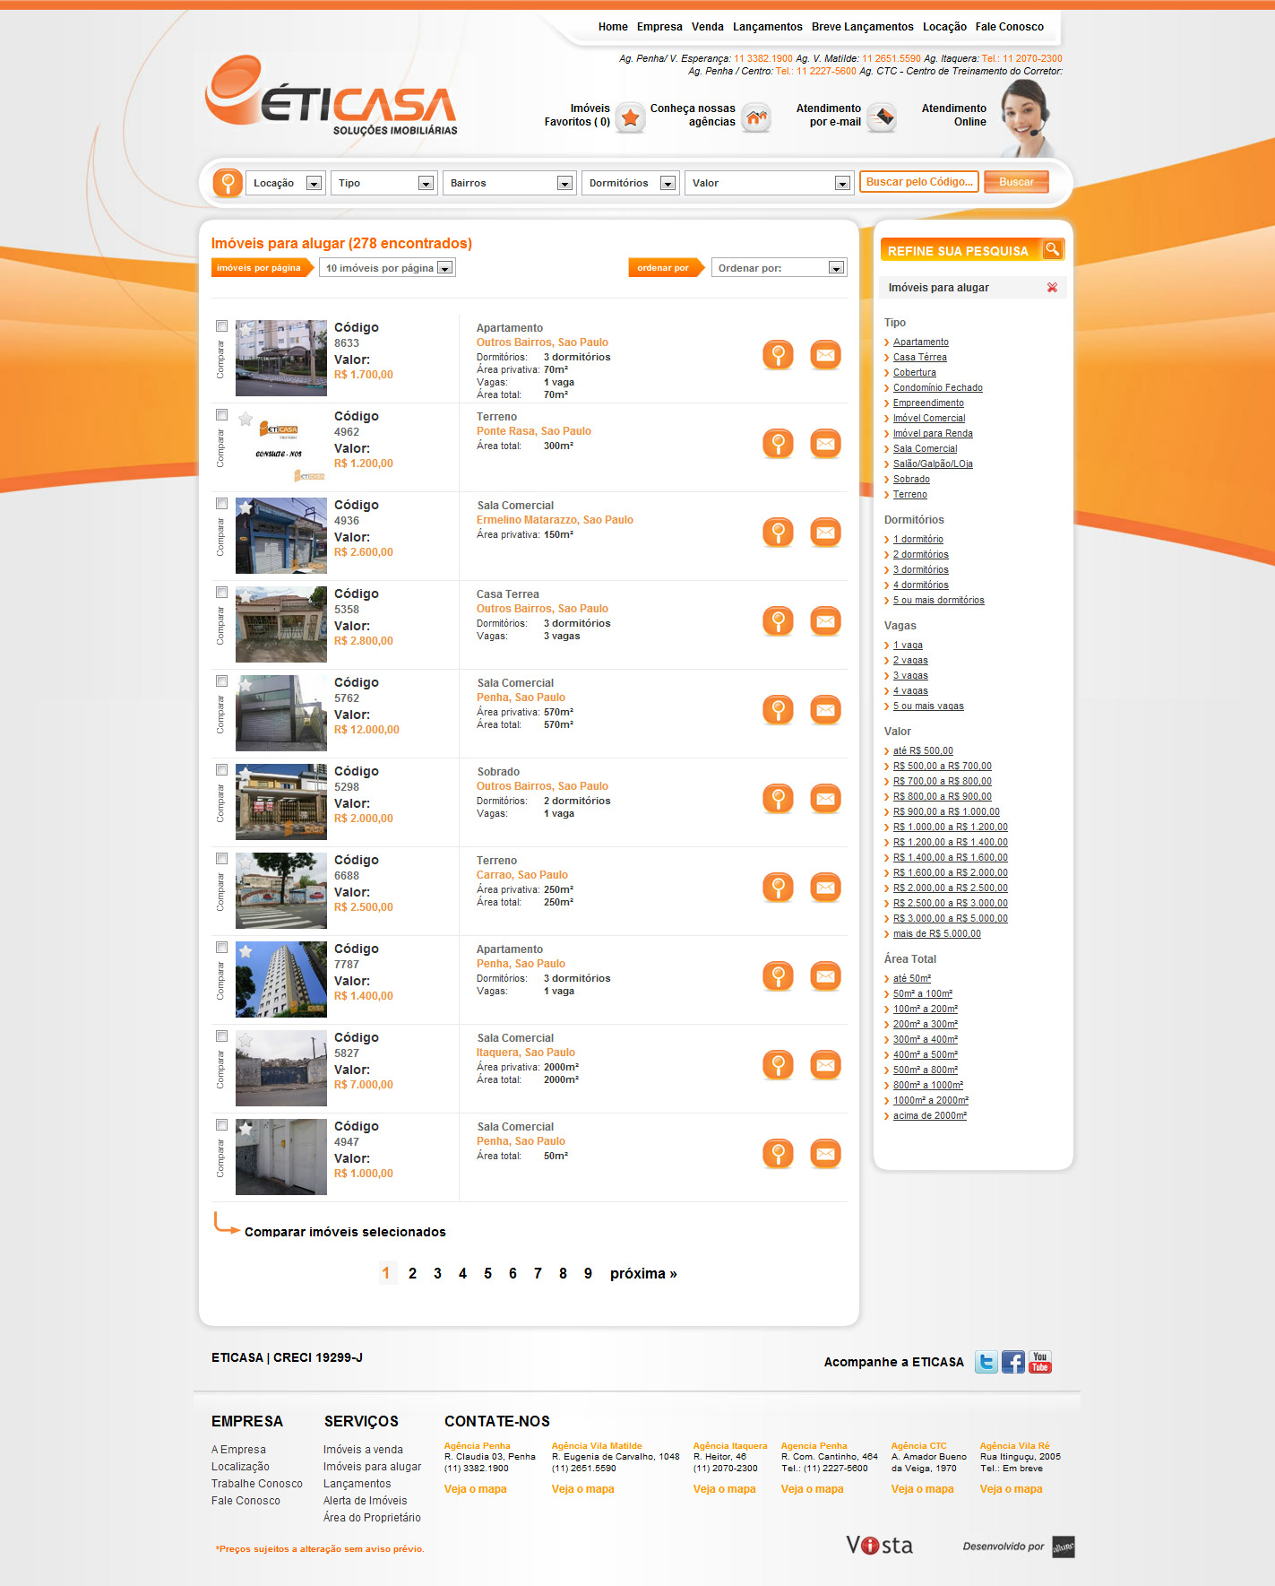Click the ETICASA logo
Image resolution: width=1275 pixels, height=1586 pixels.
point(332,97)
